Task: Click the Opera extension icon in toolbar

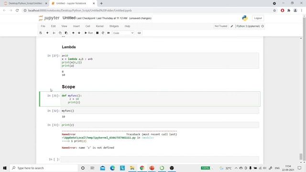Action: pyautogui.click(x=283, y=11)
